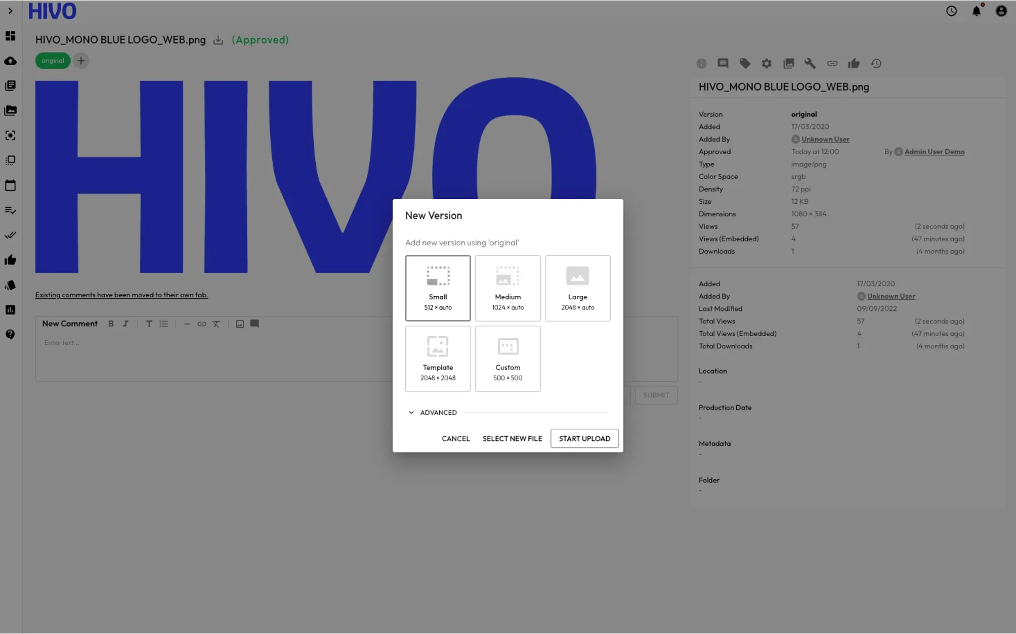Click the double checkmark sidebar icon
Image resolution: width=1016 pixels, height=634 pixels.
(10, 235)
